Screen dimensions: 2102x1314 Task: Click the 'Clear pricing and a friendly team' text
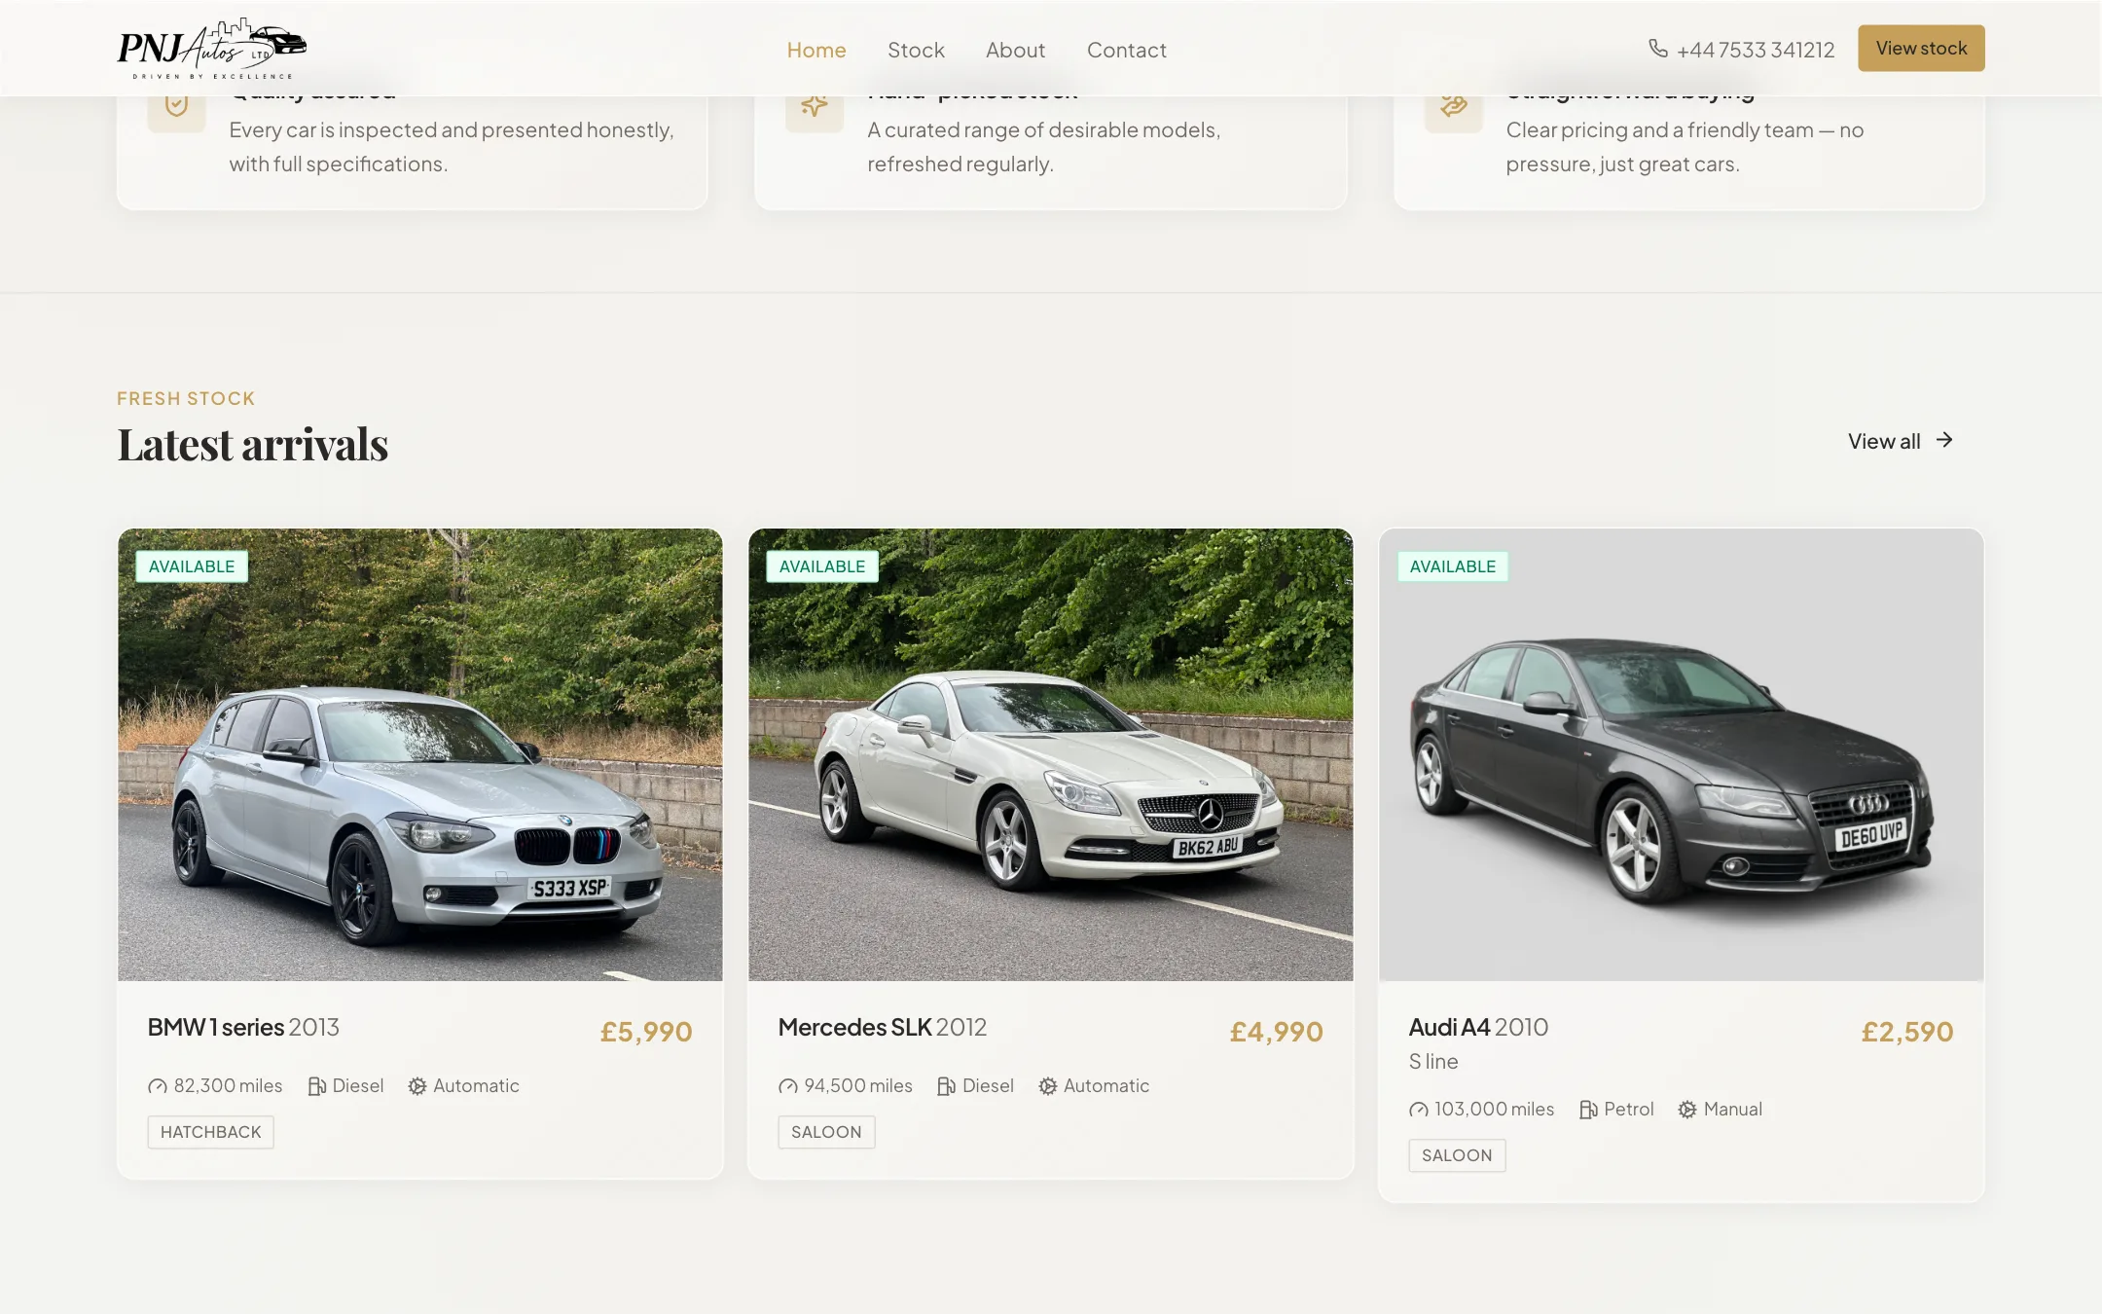coord(1685,147)
